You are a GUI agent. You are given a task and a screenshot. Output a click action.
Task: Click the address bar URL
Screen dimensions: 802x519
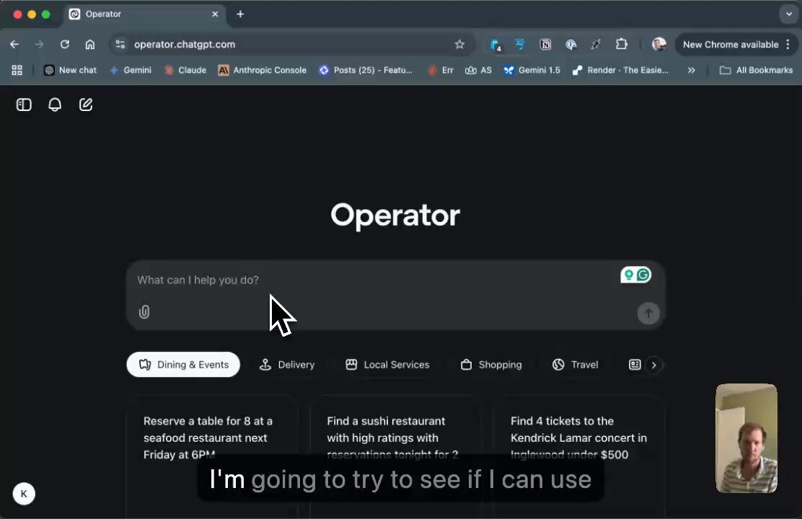(x=185, y=45)
